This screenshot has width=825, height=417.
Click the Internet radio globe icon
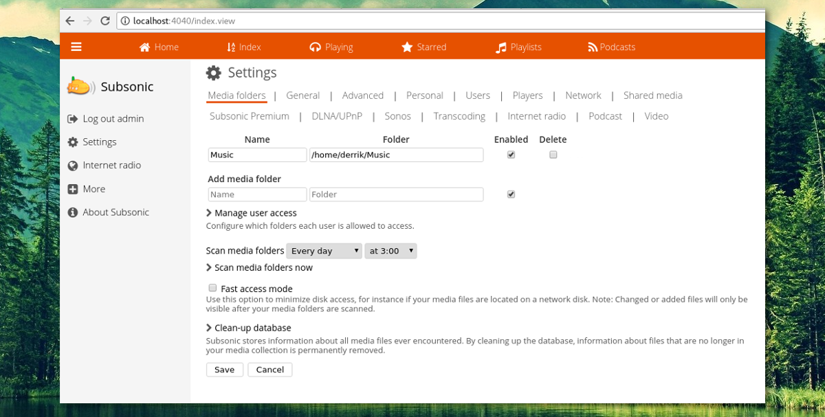(x=73, y=166)
